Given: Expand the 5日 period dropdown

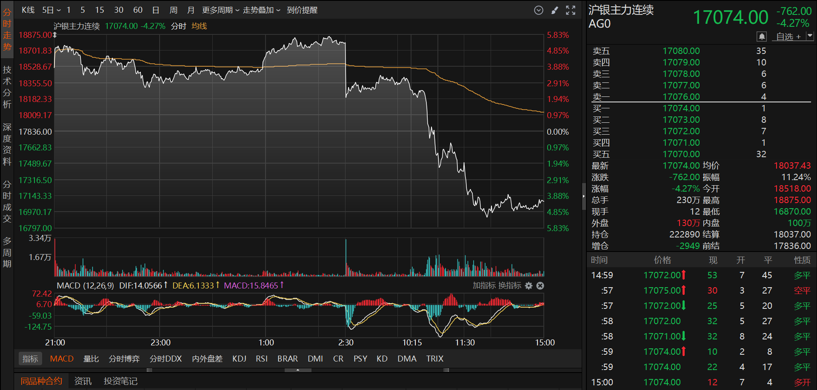Looking at the screenshot, I should click(51, 10).
